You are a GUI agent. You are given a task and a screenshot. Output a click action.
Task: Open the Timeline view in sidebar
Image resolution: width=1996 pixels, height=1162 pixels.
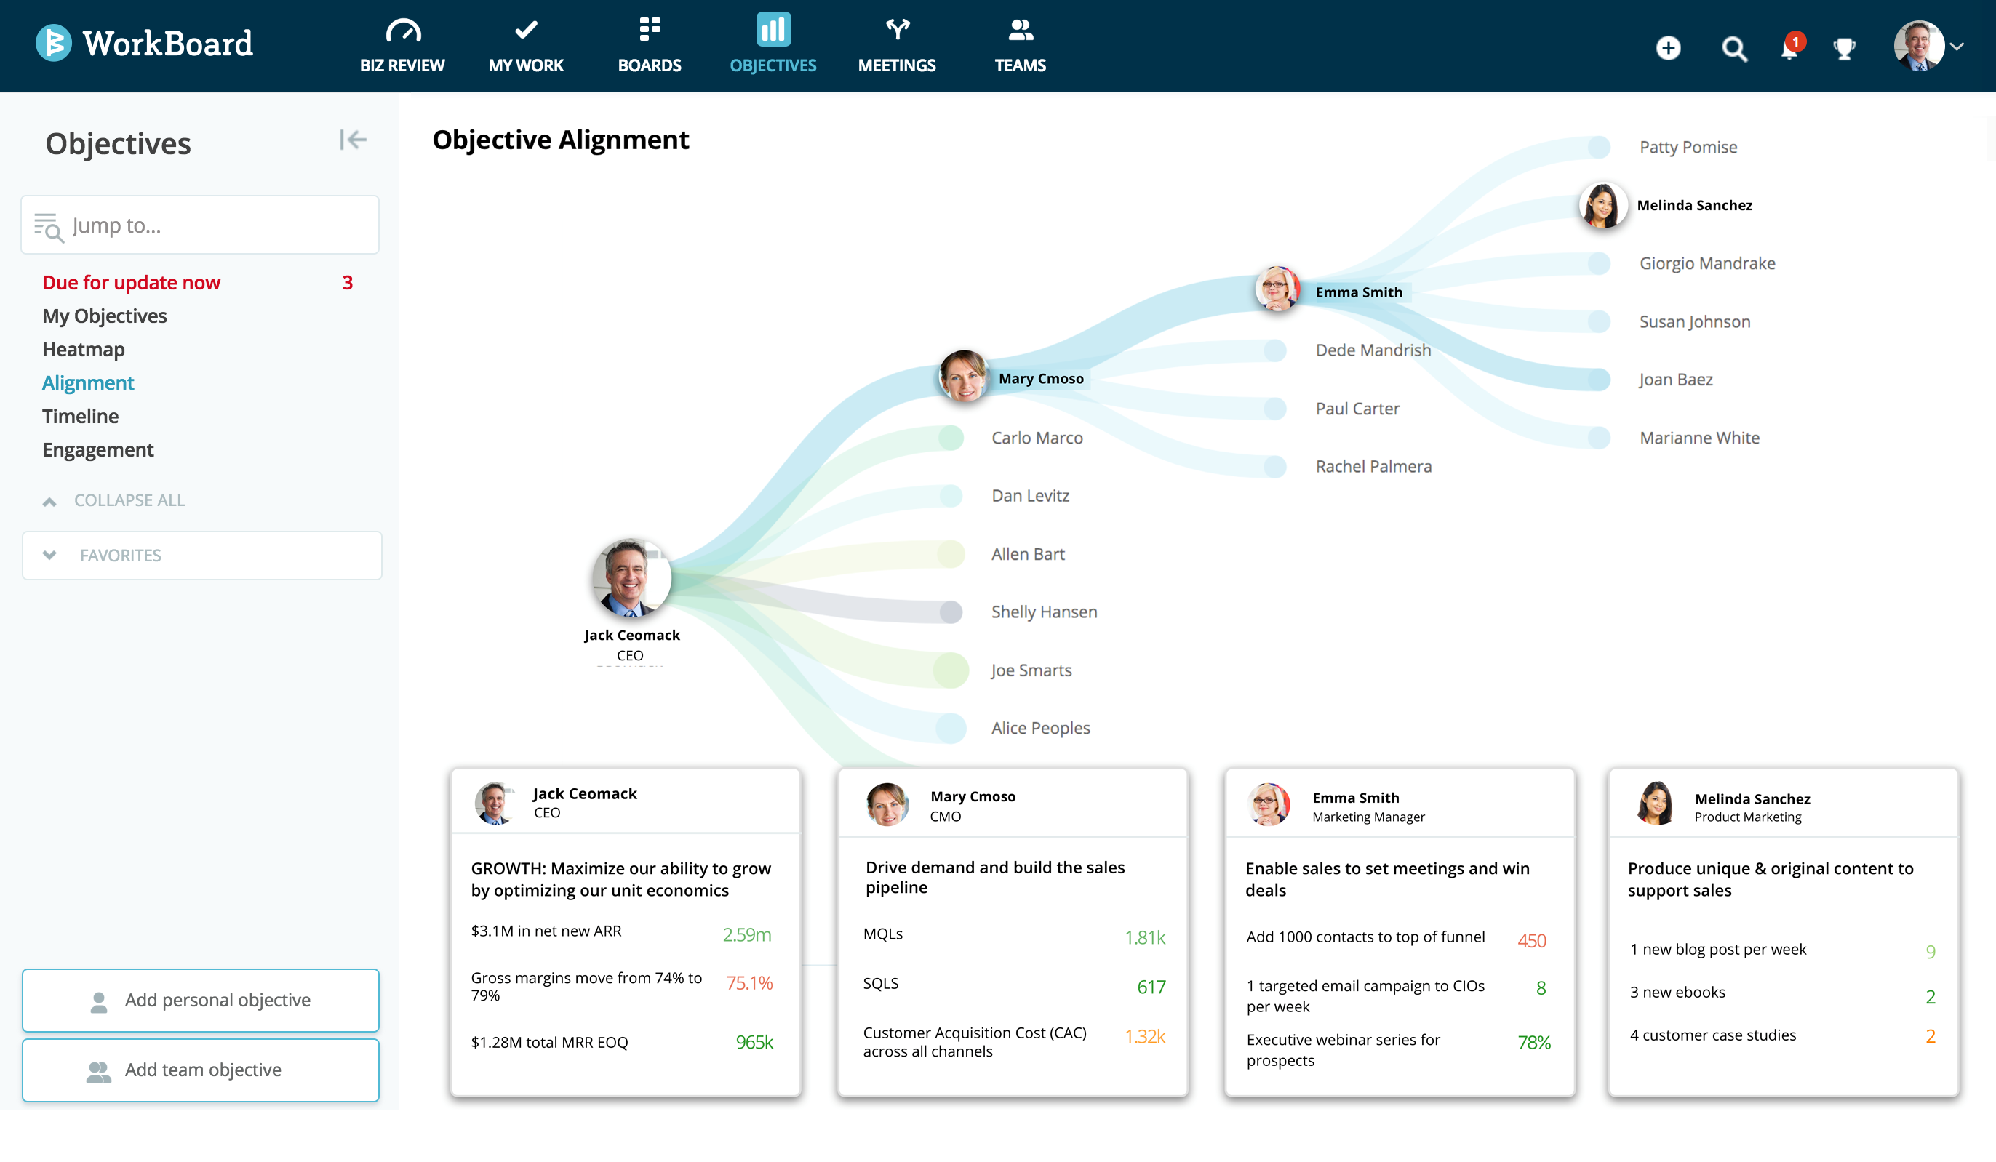click(80, 417)
